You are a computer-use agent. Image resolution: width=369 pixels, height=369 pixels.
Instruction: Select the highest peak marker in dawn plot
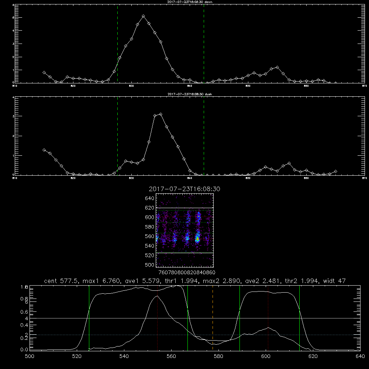143,16
